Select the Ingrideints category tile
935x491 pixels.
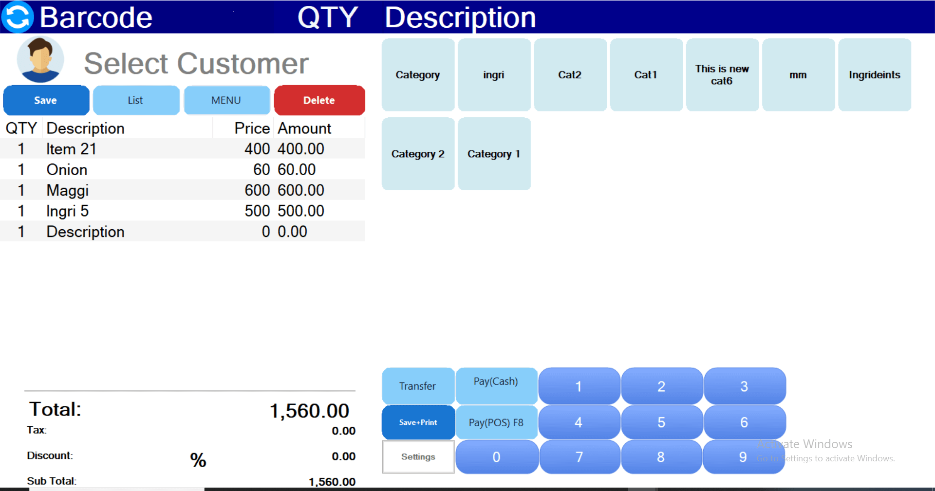pyautogui.click(x=874, y=75)
